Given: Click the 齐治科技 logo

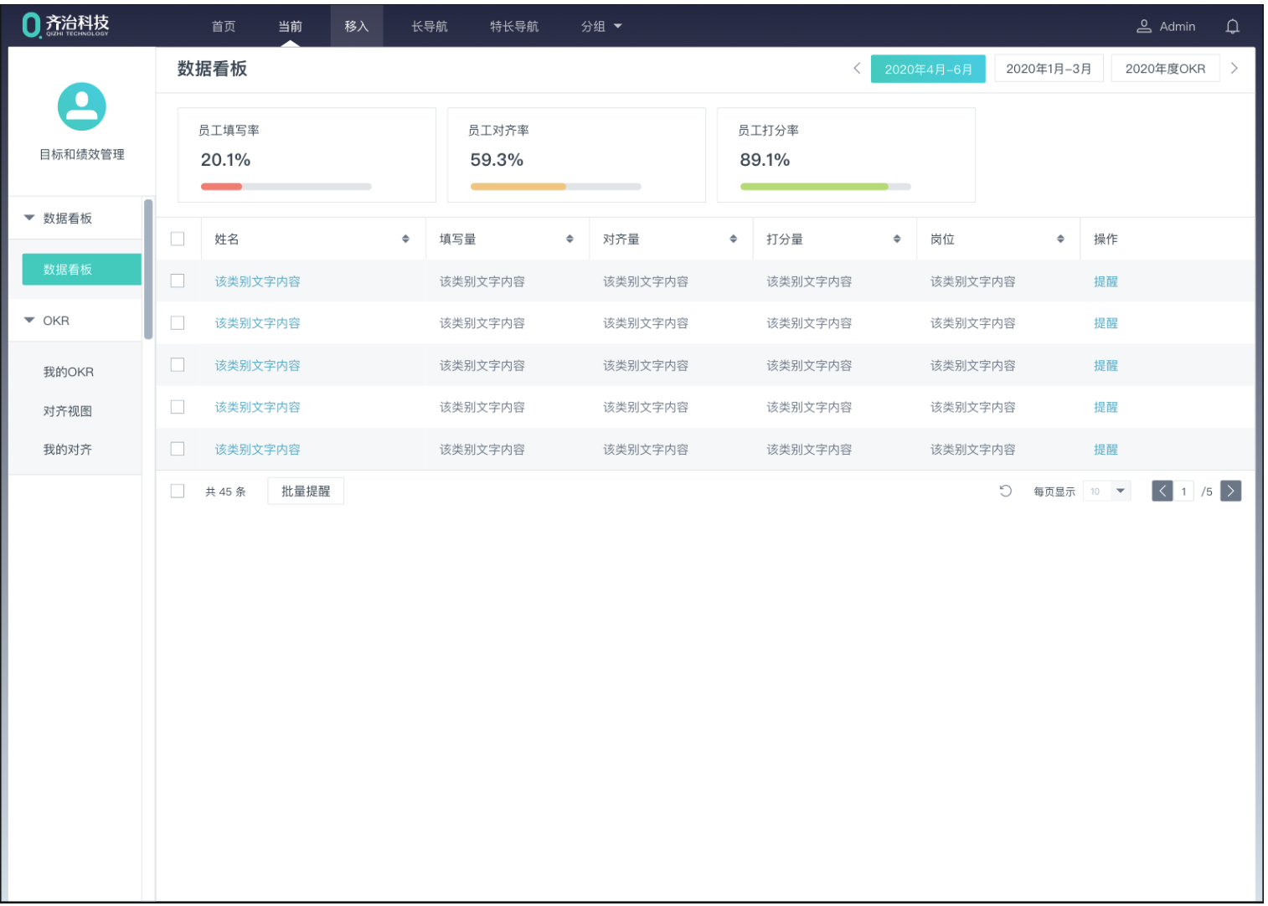Looking at the screenshot, I should click(x=65, y=25).
